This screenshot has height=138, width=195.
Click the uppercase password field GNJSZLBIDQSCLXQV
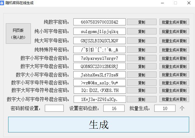pyautogui.click(x=100, y=41)
